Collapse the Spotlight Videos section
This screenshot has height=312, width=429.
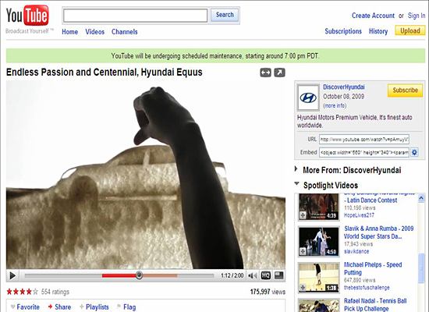296,183
